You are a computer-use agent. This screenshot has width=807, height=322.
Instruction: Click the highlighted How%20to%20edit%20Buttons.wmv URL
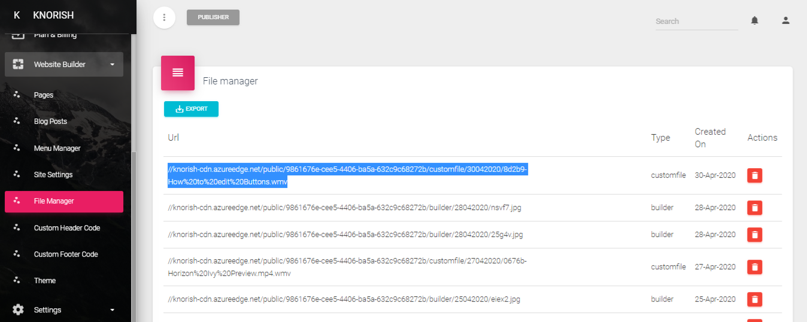point(347,175)
